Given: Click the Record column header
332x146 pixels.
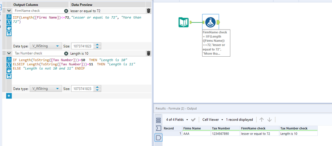Looking at the screenshot, I should [x=173, y=128].
